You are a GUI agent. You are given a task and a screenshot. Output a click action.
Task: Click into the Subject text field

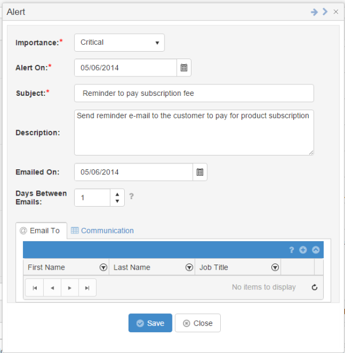tap(194, 93)
